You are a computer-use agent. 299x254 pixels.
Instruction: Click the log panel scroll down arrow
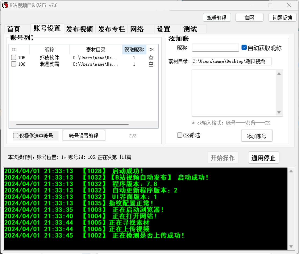coord(291,246)
